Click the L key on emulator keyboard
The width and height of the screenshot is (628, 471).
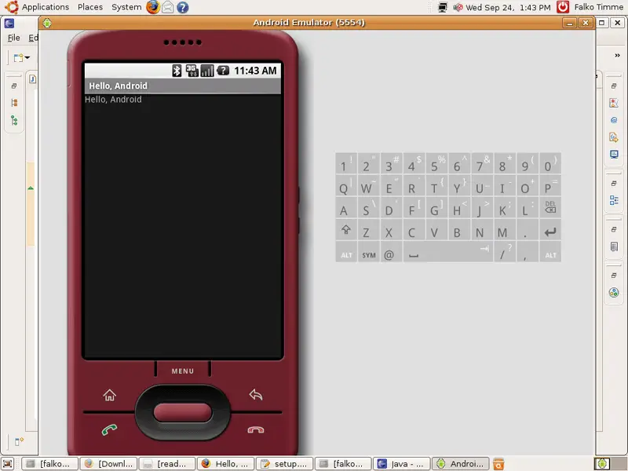tap(528, 208)
